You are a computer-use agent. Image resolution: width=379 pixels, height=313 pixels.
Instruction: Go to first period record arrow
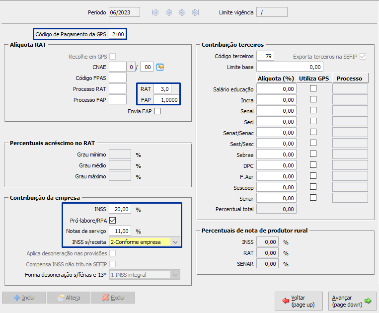click(x=155, y=12)
